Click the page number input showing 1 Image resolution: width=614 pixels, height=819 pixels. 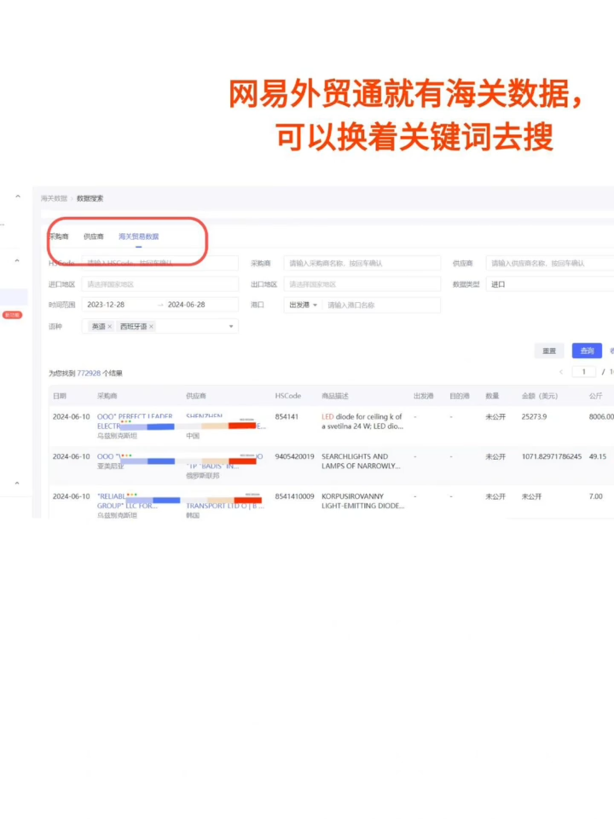point(584,372)
